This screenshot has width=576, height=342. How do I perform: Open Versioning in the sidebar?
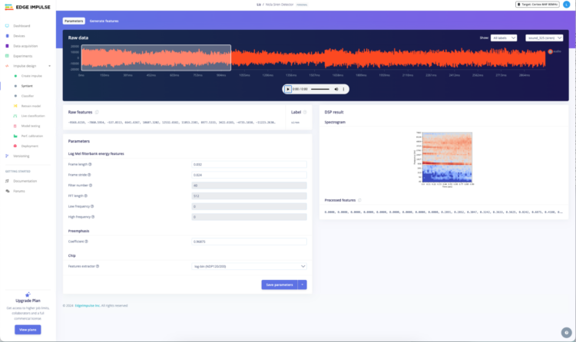point(22,156)
